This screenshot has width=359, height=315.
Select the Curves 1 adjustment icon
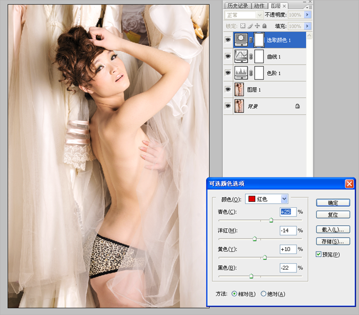pos(241,56)
